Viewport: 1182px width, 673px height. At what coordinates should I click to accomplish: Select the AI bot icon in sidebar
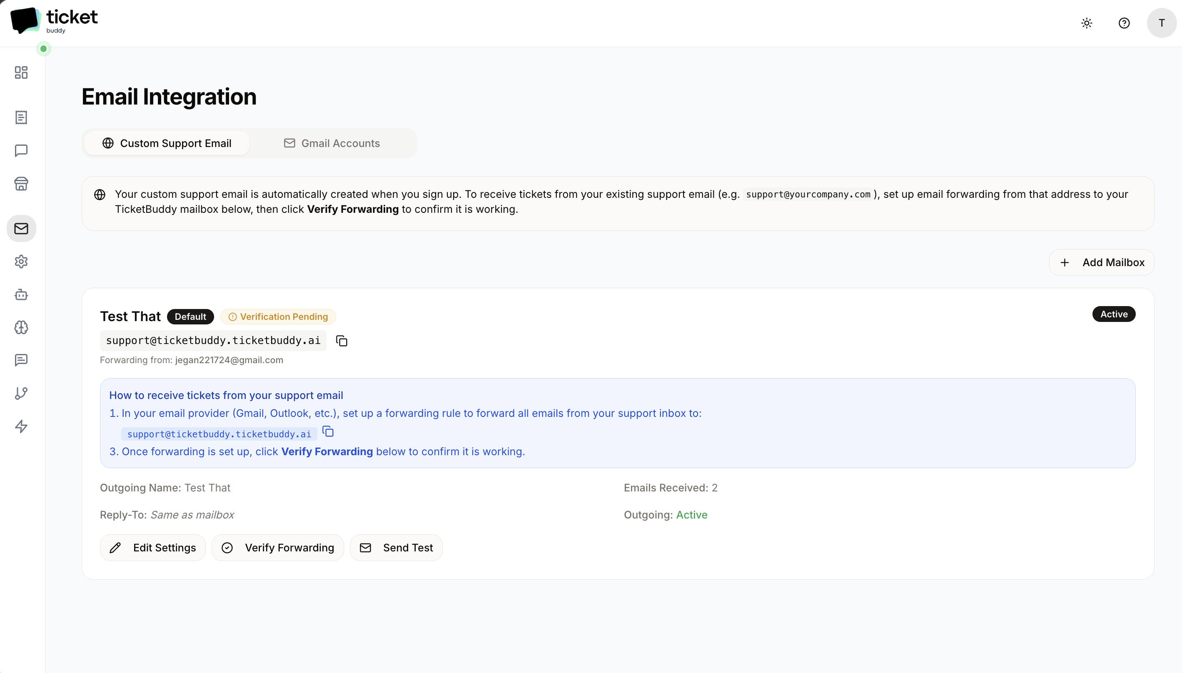(21, 295)
